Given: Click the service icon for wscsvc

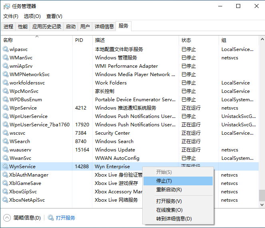Looking at the screenshot, I should (6, 133).
